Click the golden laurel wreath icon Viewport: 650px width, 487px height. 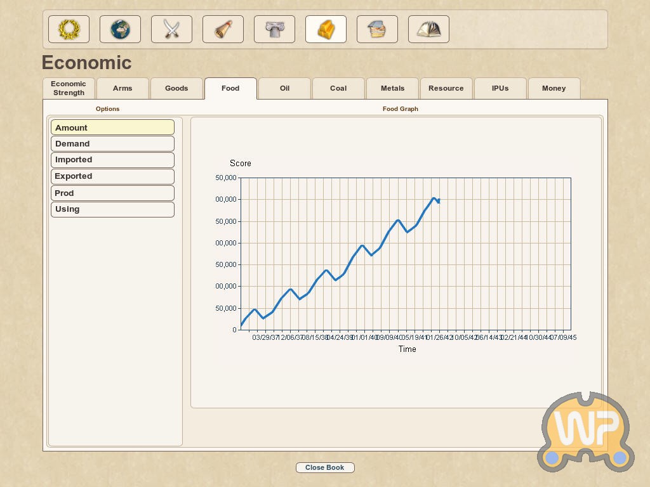coord(69,29)
